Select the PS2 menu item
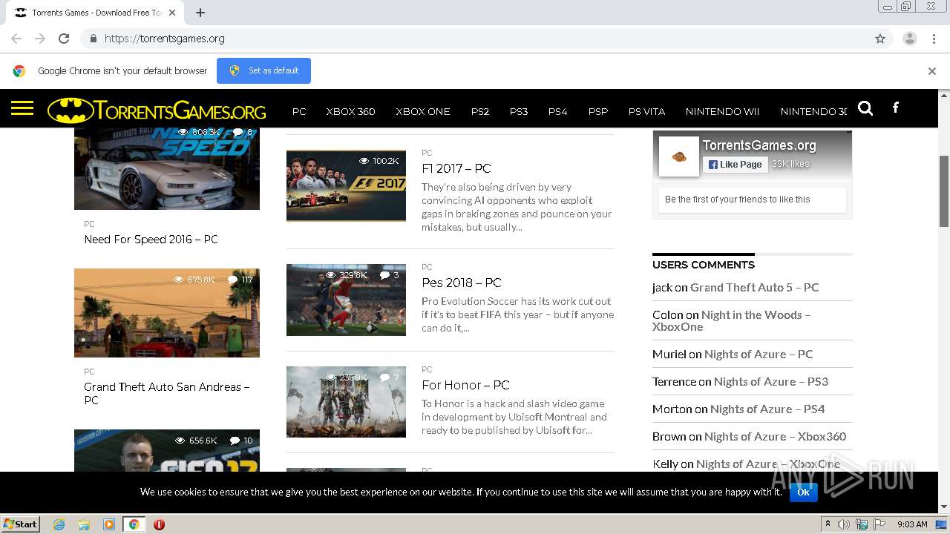950x534 pixels. click(x=480, y=111)
